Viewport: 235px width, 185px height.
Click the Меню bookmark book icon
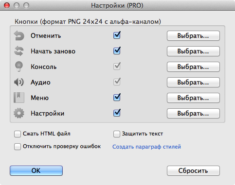pos(19,98)
